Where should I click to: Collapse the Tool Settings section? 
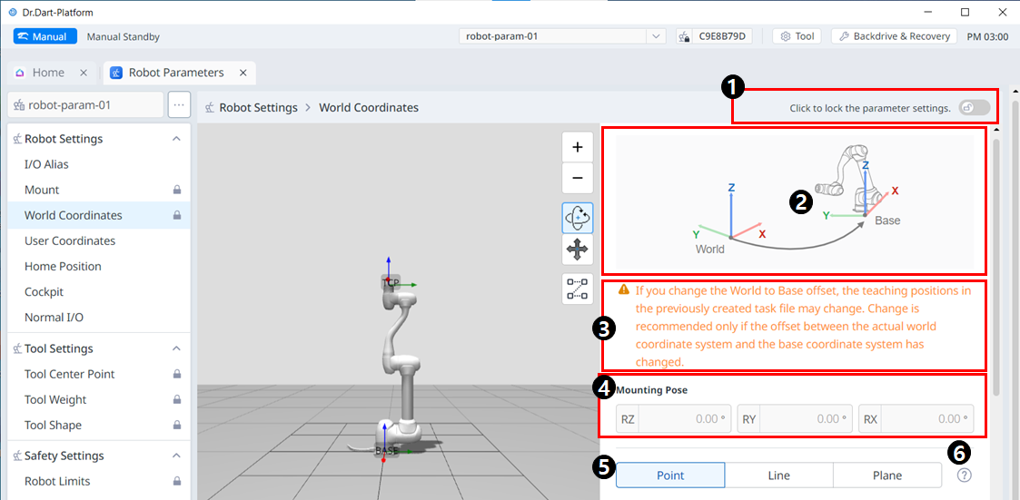coord(176,348)
